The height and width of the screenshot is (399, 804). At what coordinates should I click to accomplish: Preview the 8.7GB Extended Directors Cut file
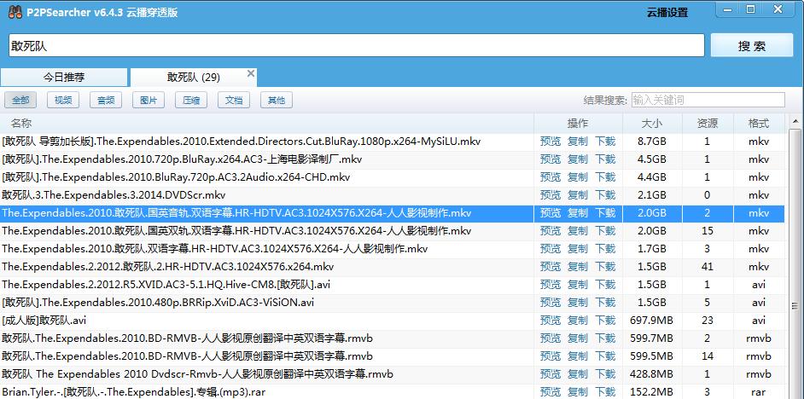tap(551, 142)
